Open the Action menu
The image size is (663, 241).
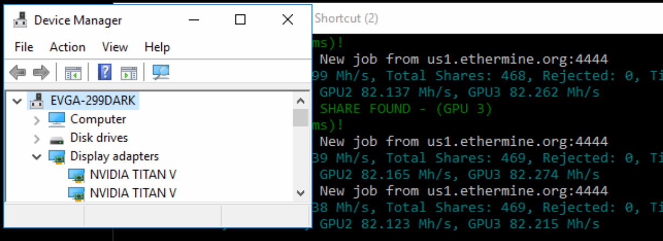[67, 47]
